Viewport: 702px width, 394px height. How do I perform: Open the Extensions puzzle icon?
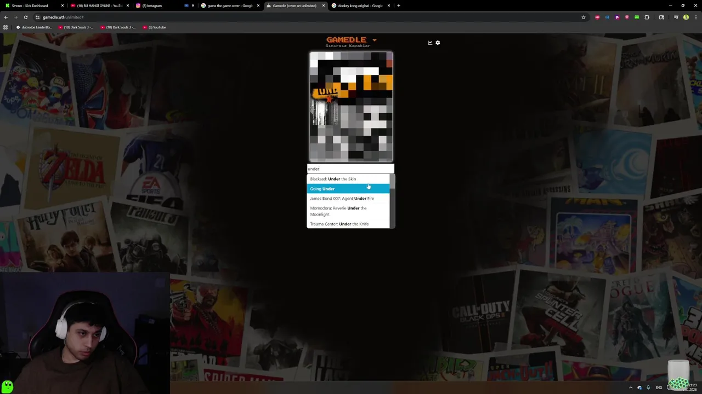click(647, 17)
